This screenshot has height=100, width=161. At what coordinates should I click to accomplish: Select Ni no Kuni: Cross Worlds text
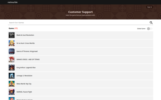pos(25,43)
